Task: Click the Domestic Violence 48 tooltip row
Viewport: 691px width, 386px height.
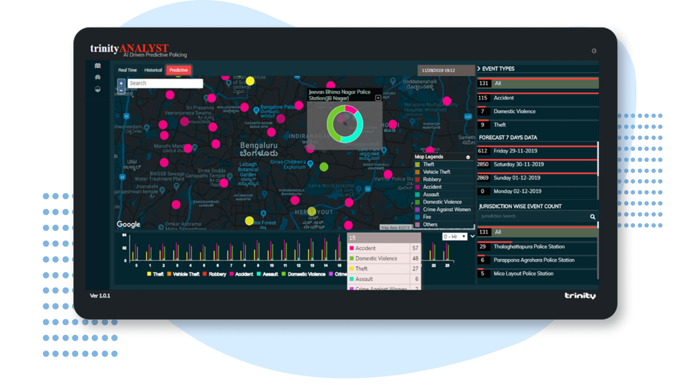Action: coord(384,258)
